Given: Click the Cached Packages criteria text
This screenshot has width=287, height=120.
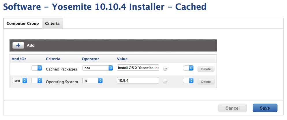Looking at the screenshot, I should pyautogui.click(x=61, y=69).
